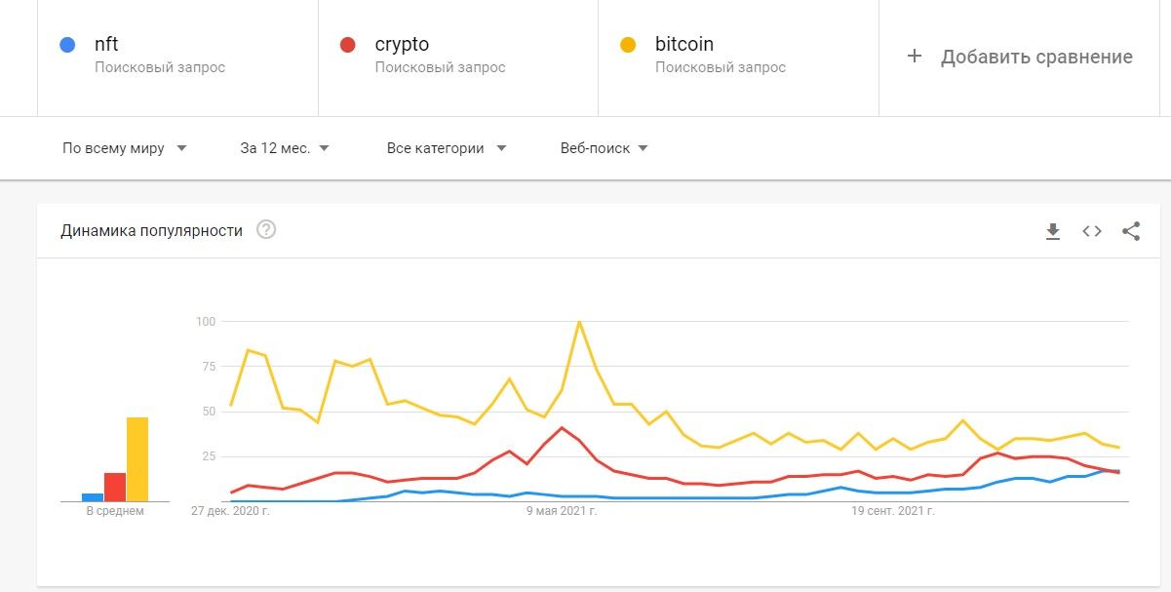This screenshot has width=1171, height=592.
Task: Click the red crypto average bar
Action: click(x=115, y=487)
